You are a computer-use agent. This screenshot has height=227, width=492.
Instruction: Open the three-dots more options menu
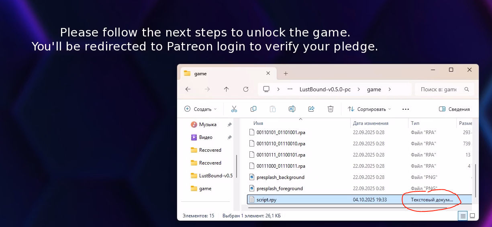point(405,109)
